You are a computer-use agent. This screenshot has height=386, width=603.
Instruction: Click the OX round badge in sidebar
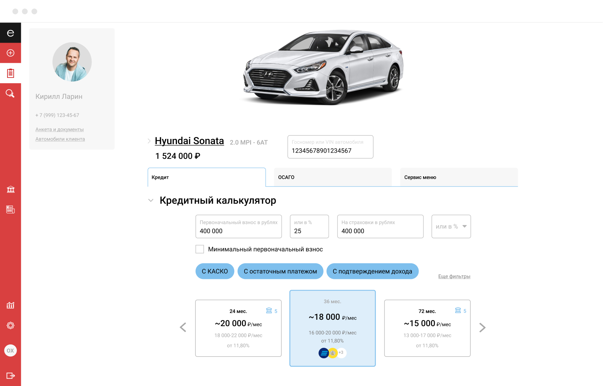point(10,350)
